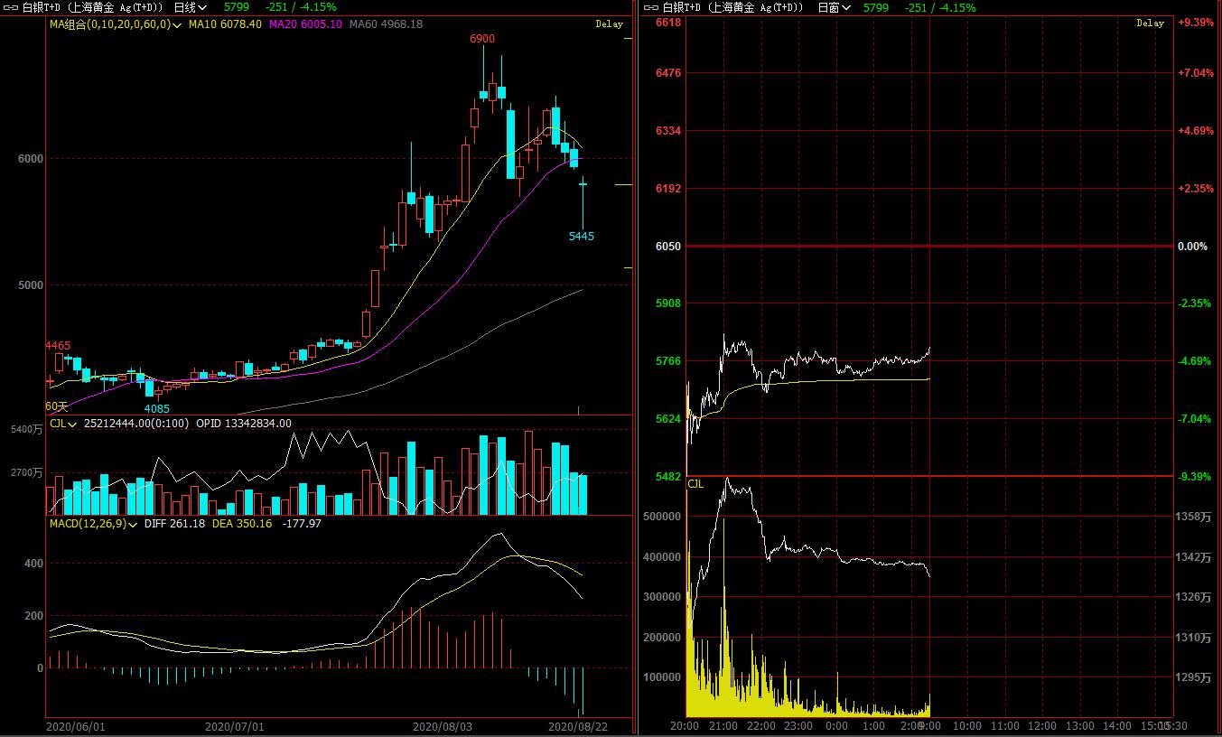The width and height of the screenshot is (1222, 737).
Task: Click the -177.97 MACD value
Action: pyautogui.click(x=302, y=524)
